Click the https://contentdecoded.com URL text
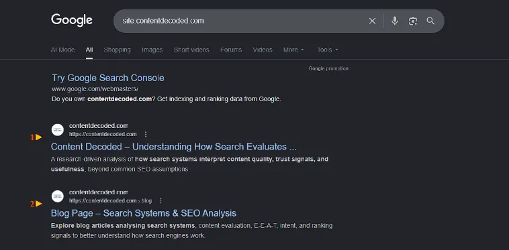The height and width of the screenshot is (250, 509). tap(103, 134)
